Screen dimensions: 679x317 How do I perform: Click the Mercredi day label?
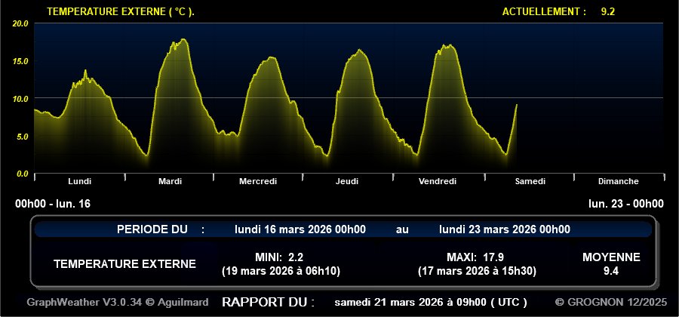tap(258, 181)
